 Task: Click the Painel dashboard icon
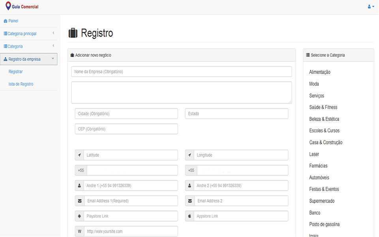point(6,21)
